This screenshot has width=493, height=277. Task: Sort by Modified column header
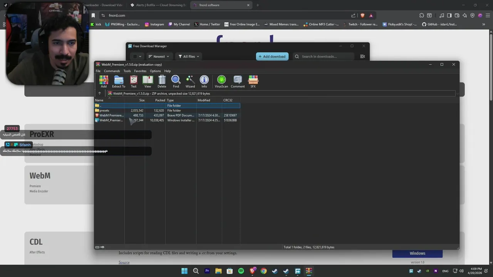click(209, 100)
